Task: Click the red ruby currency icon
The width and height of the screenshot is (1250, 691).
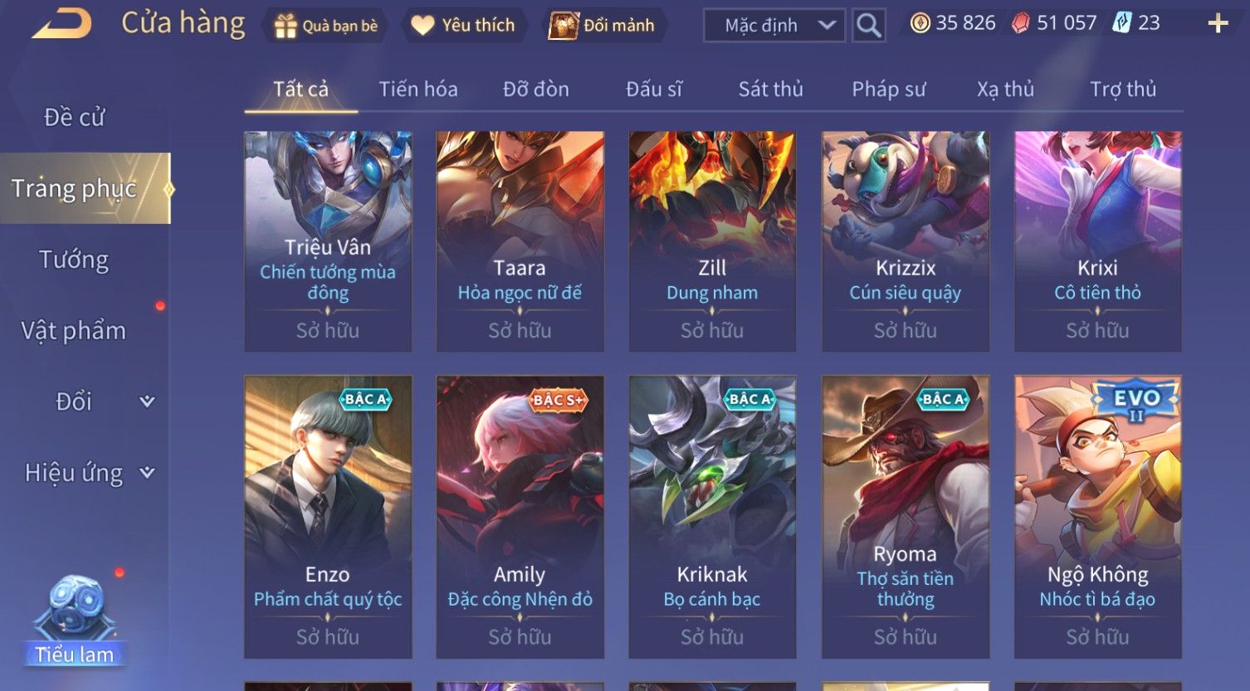Action: coord(1021,23)
